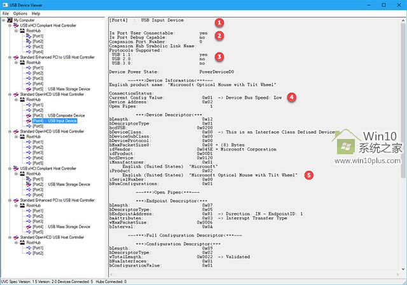
Task: Collapse xHCI controller holding [Port2] Mass Storage Device
Action: point(10,168)
